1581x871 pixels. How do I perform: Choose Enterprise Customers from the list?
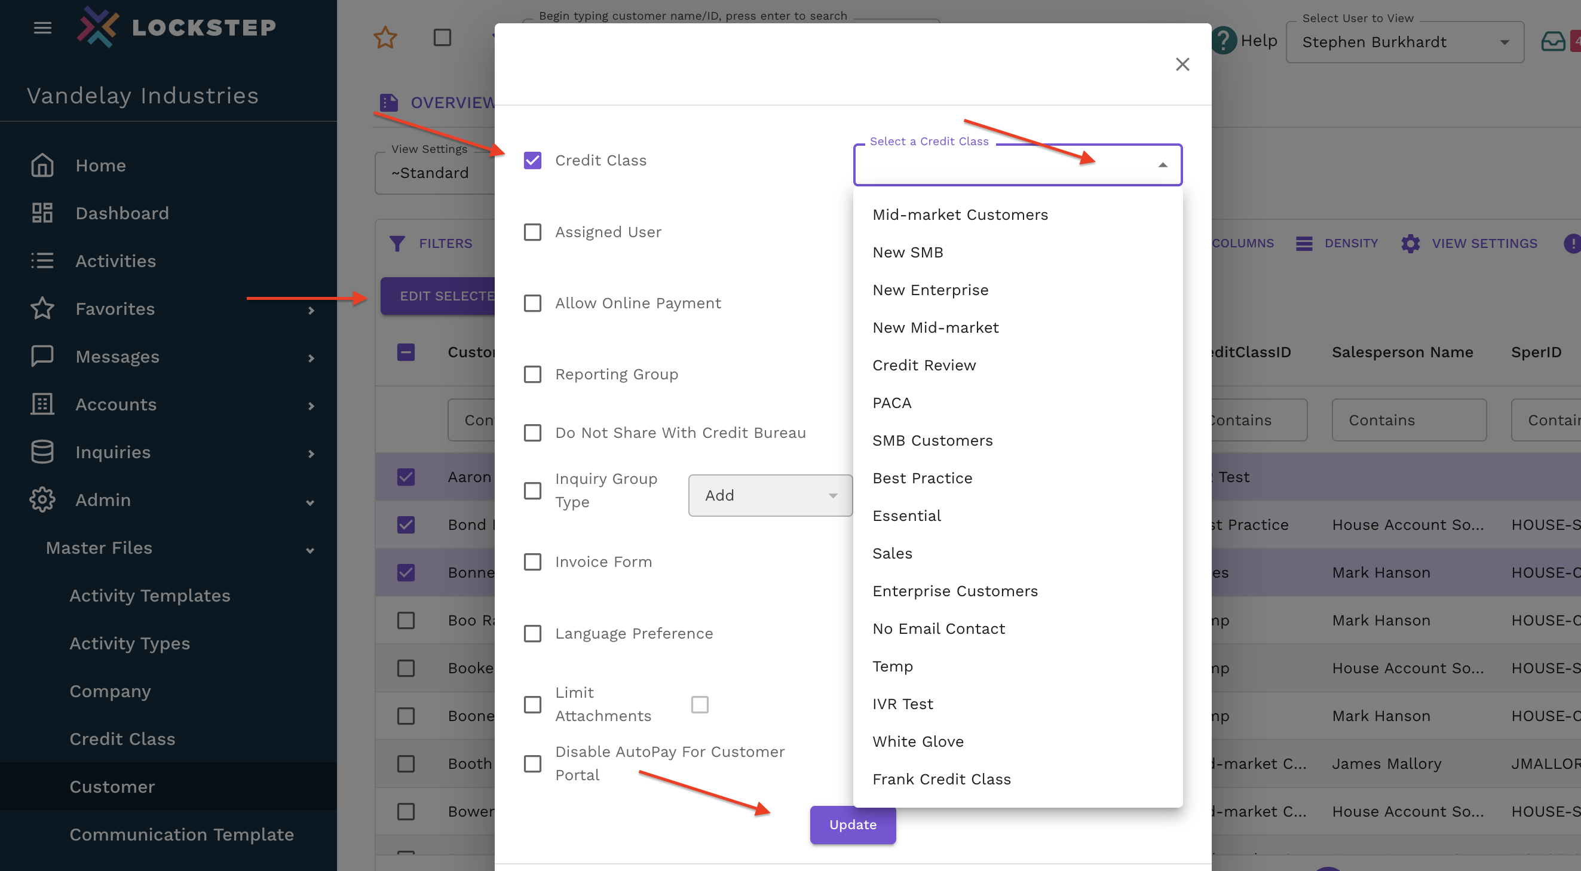click(954, 590)
